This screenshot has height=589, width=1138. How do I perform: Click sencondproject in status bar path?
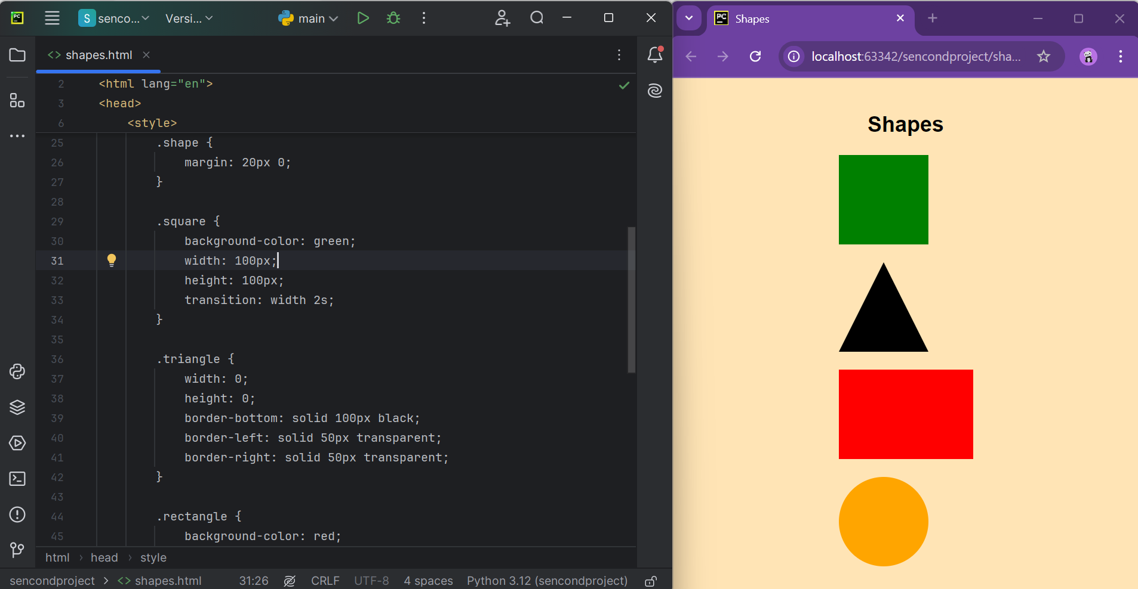[53, 581]
